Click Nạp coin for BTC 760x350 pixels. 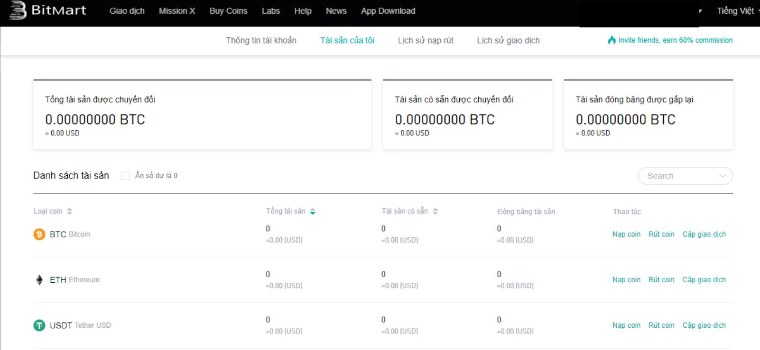coord(626,234)
